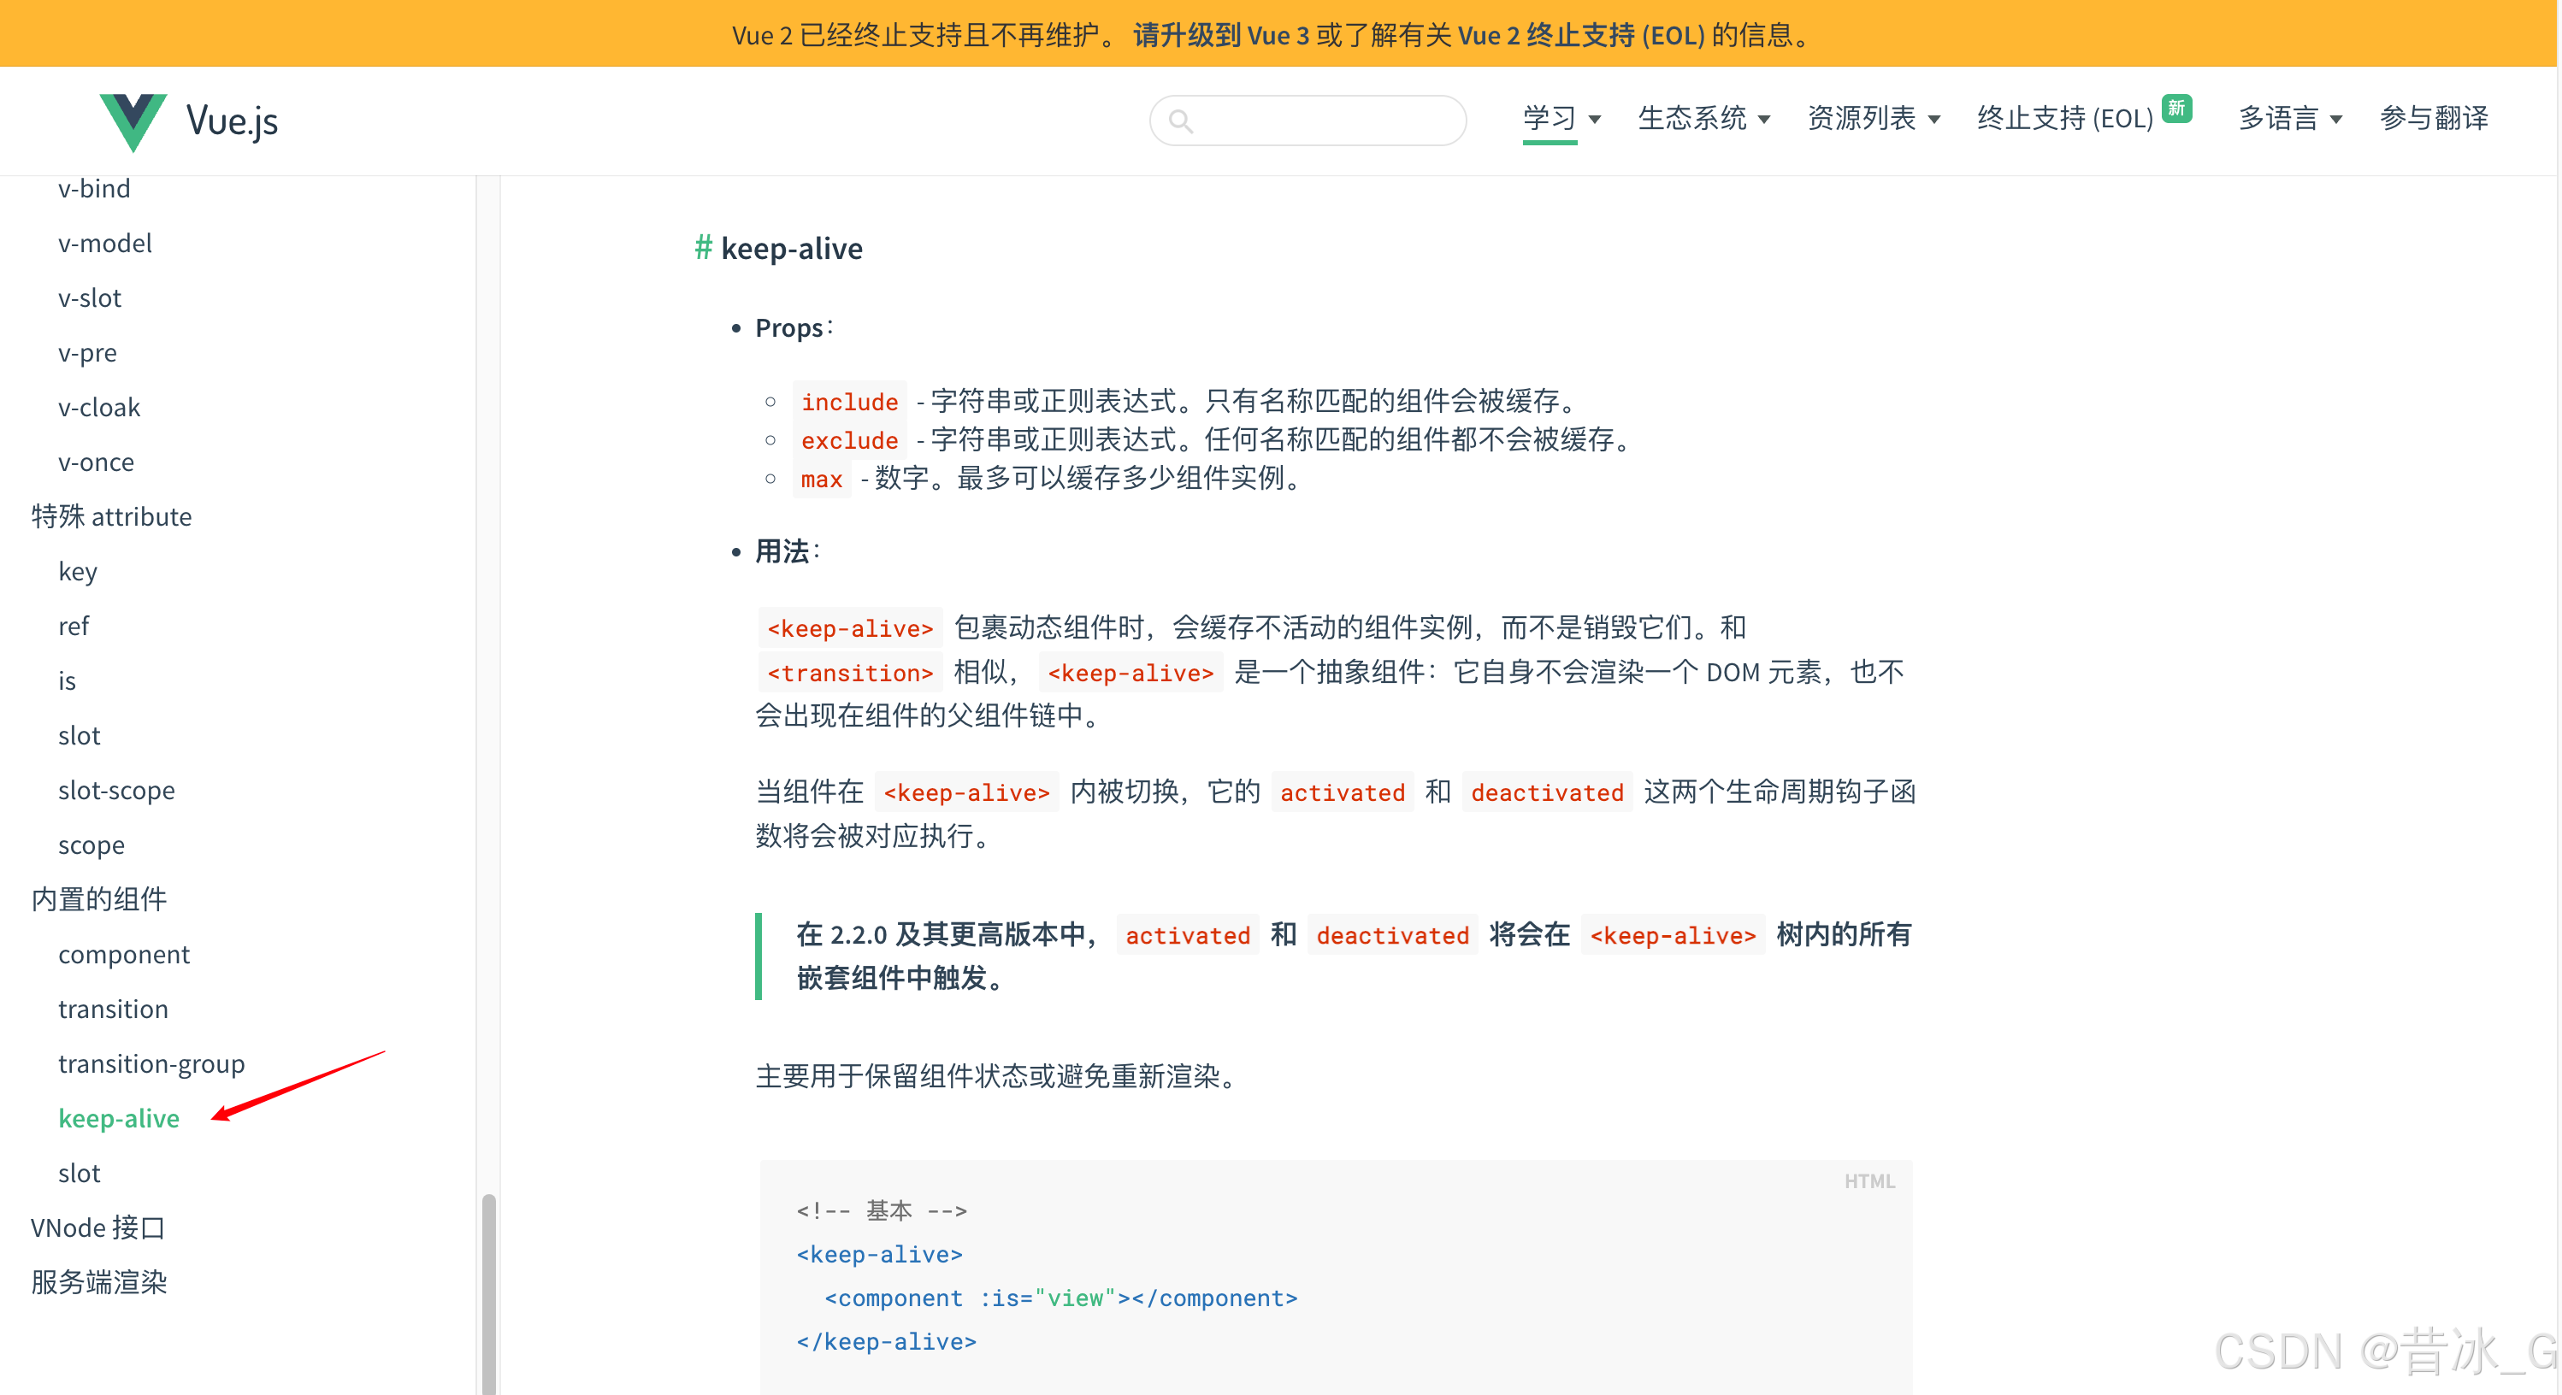Jump to VNode 接口 section
Image resolution: width=2562 pixels, height=1395 pixels.
coord(97,1227)
